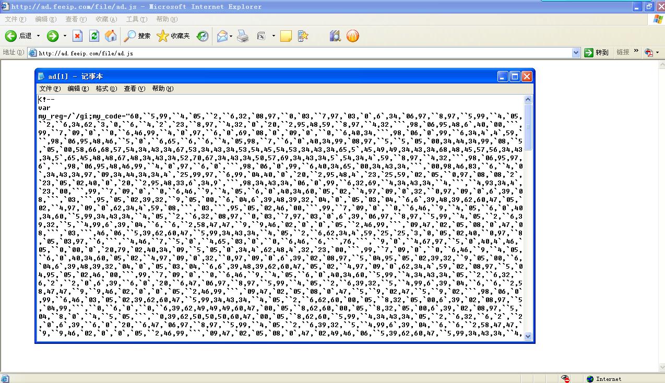This screenshot has width=665, height=383.
Task: Open Notepad 查看(V) menu
Action: (135, 89)
